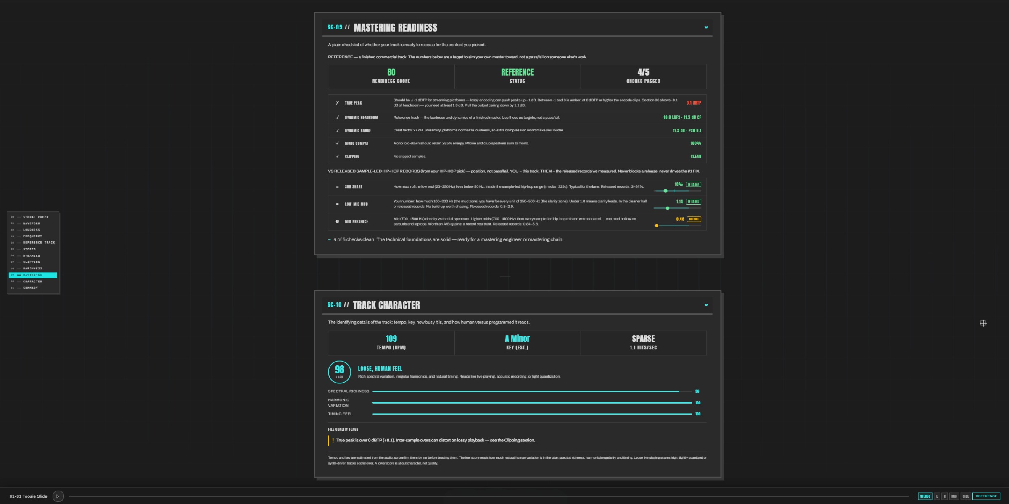
Task: Jump to Signal Check section in navigator
Action: (x=33, y=217)
